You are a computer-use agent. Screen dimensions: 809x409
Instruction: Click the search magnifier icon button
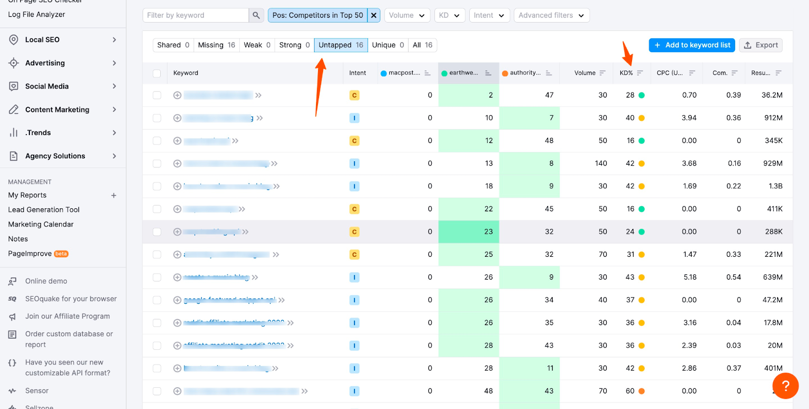pyautogui.click(x=256, y=15)
